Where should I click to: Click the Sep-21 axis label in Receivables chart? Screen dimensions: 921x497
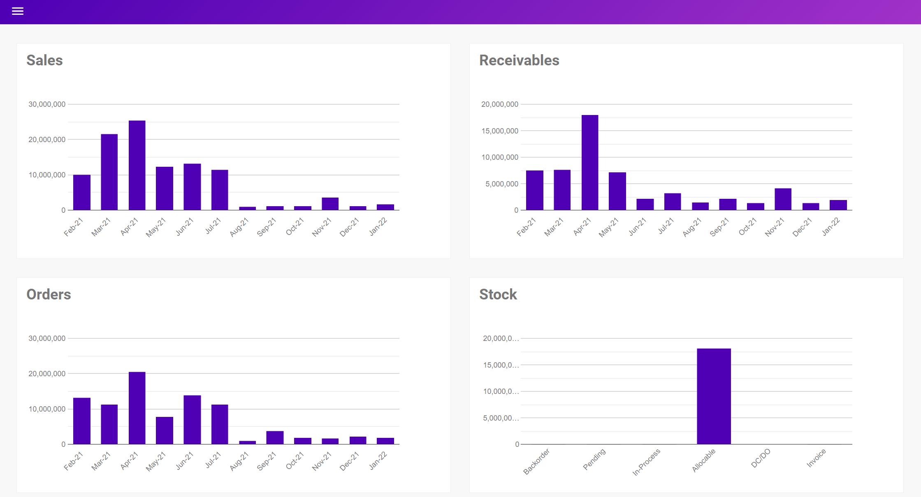[x=719, y=228]
